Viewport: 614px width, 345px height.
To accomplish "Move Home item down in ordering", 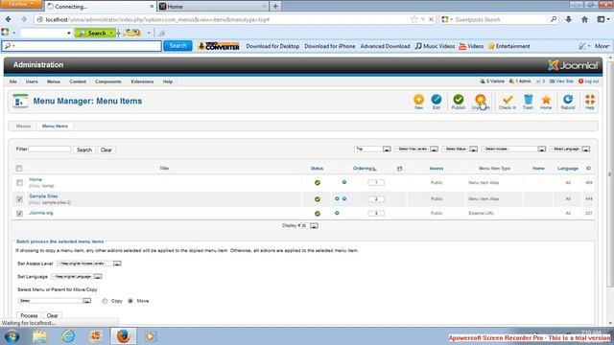I will [x=344, y=182].
